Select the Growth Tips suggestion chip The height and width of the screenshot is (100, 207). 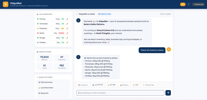click(148, 85)
